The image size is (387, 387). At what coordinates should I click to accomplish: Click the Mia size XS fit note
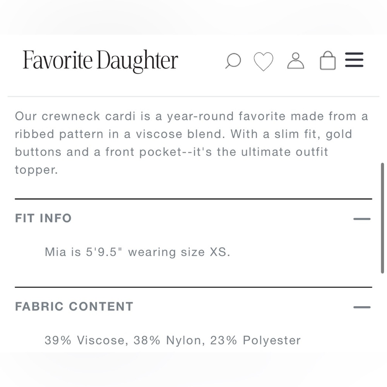(137, 252)
